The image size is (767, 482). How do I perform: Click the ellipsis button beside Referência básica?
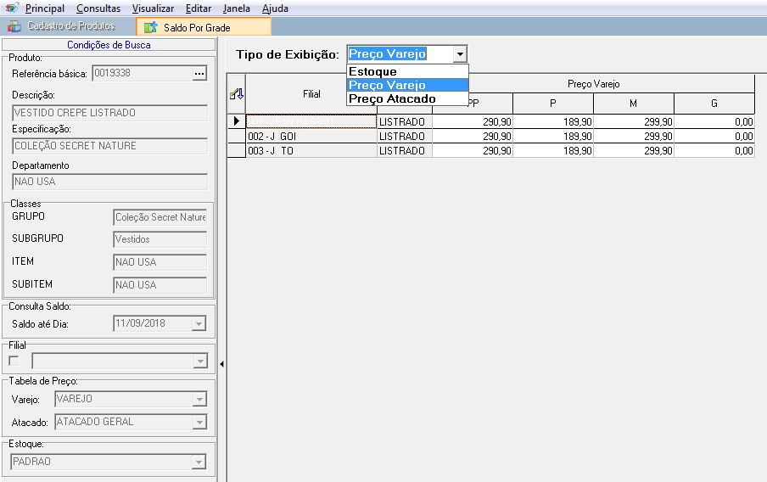tap(199, 75)
